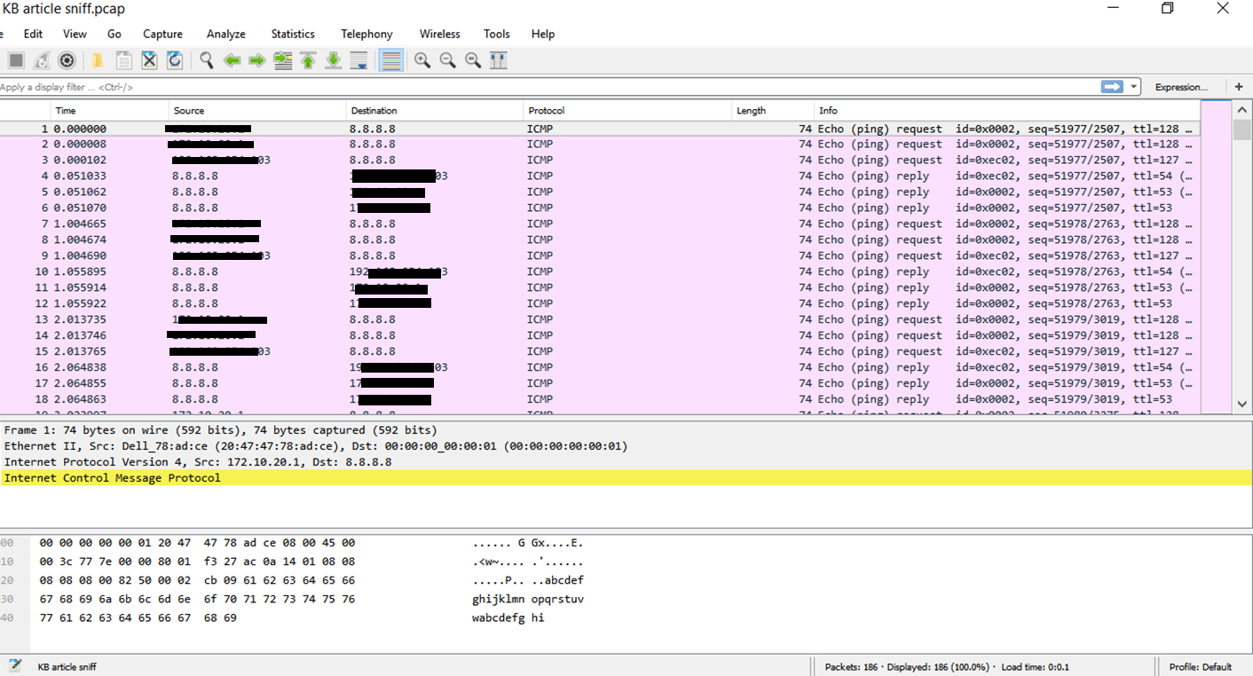Jump to the last packet

coord(334,60)
